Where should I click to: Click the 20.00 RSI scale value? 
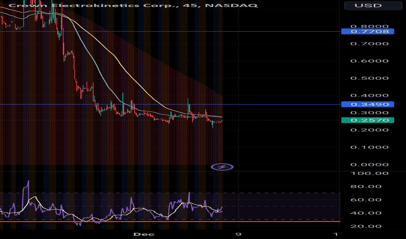(366, 226)
